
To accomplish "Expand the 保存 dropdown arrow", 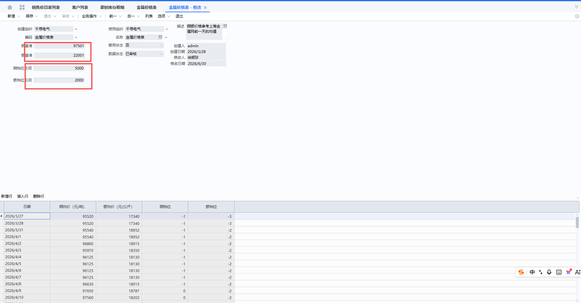I will [x=37, y=16].
